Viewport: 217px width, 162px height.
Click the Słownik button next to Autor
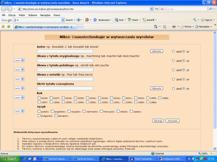click(157, 51)
